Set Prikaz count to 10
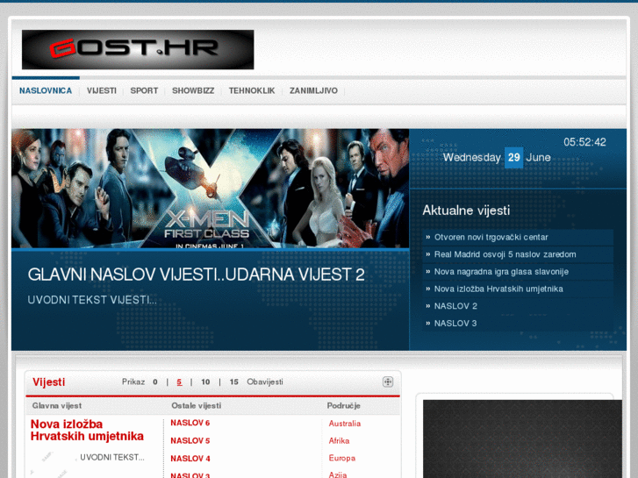The height and width of the screenshot is (478, 638). 205,382
